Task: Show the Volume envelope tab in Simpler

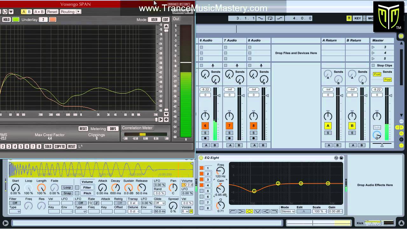Action: tap(87, 182)
